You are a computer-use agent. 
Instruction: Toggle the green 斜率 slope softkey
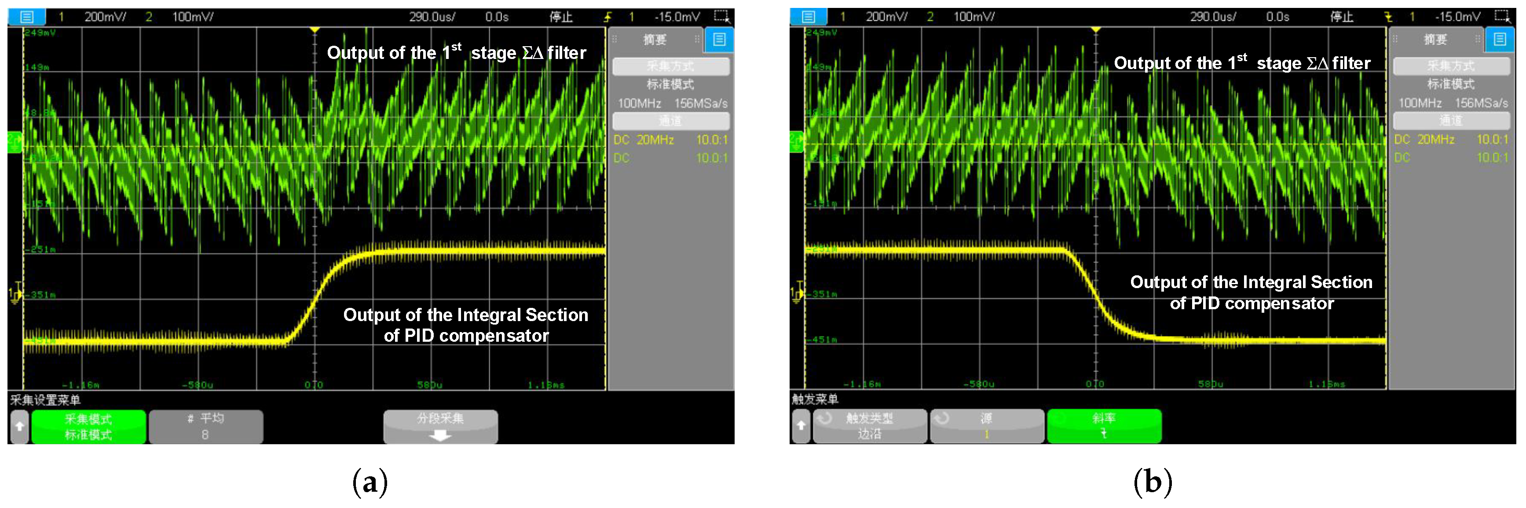pyautogui.click(x=1104, y=426)
